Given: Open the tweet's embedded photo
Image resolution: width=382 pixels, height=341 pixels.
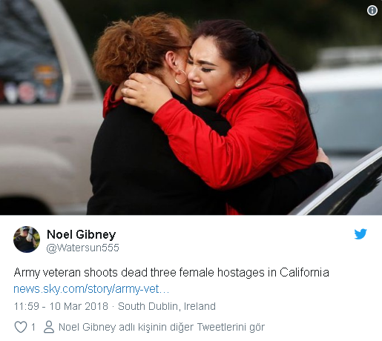Looking at the screenshot, I should (191, 107).
